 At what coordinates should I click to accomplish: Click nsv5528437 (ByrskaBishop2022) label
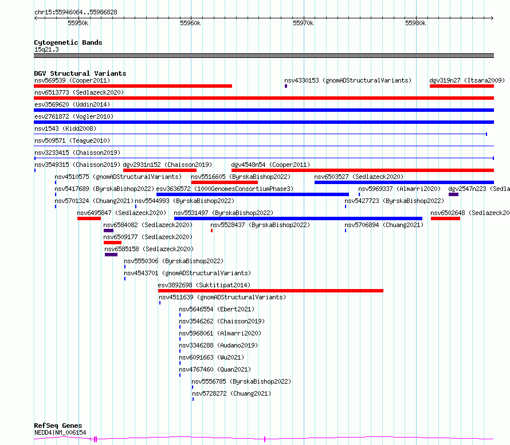pos(260,225)
